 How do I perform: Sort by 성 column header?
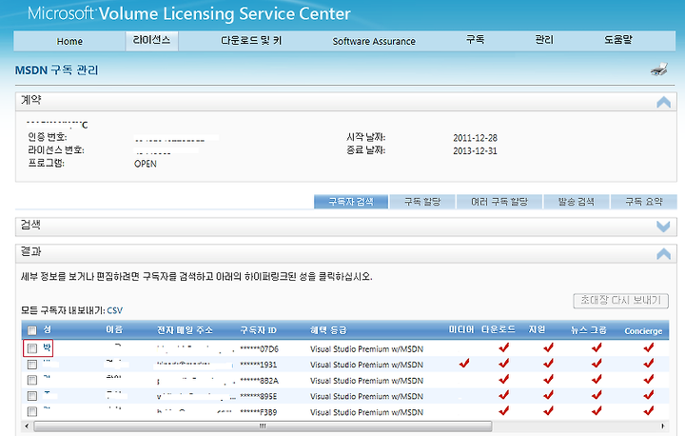click(x=47, y=329)
